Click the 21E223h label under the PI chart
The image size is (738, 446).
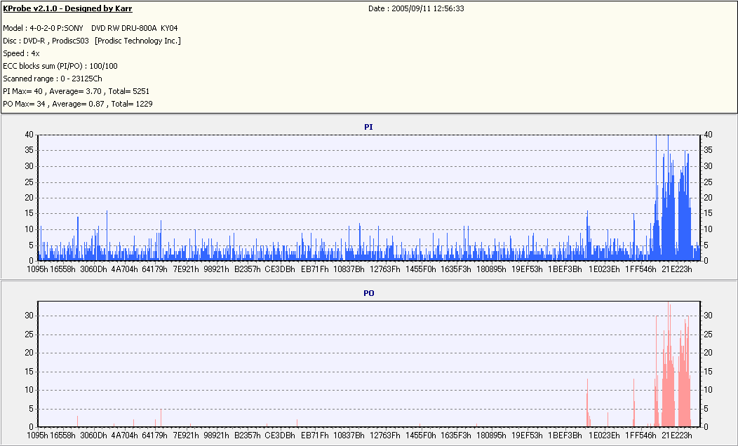[677, 269]
